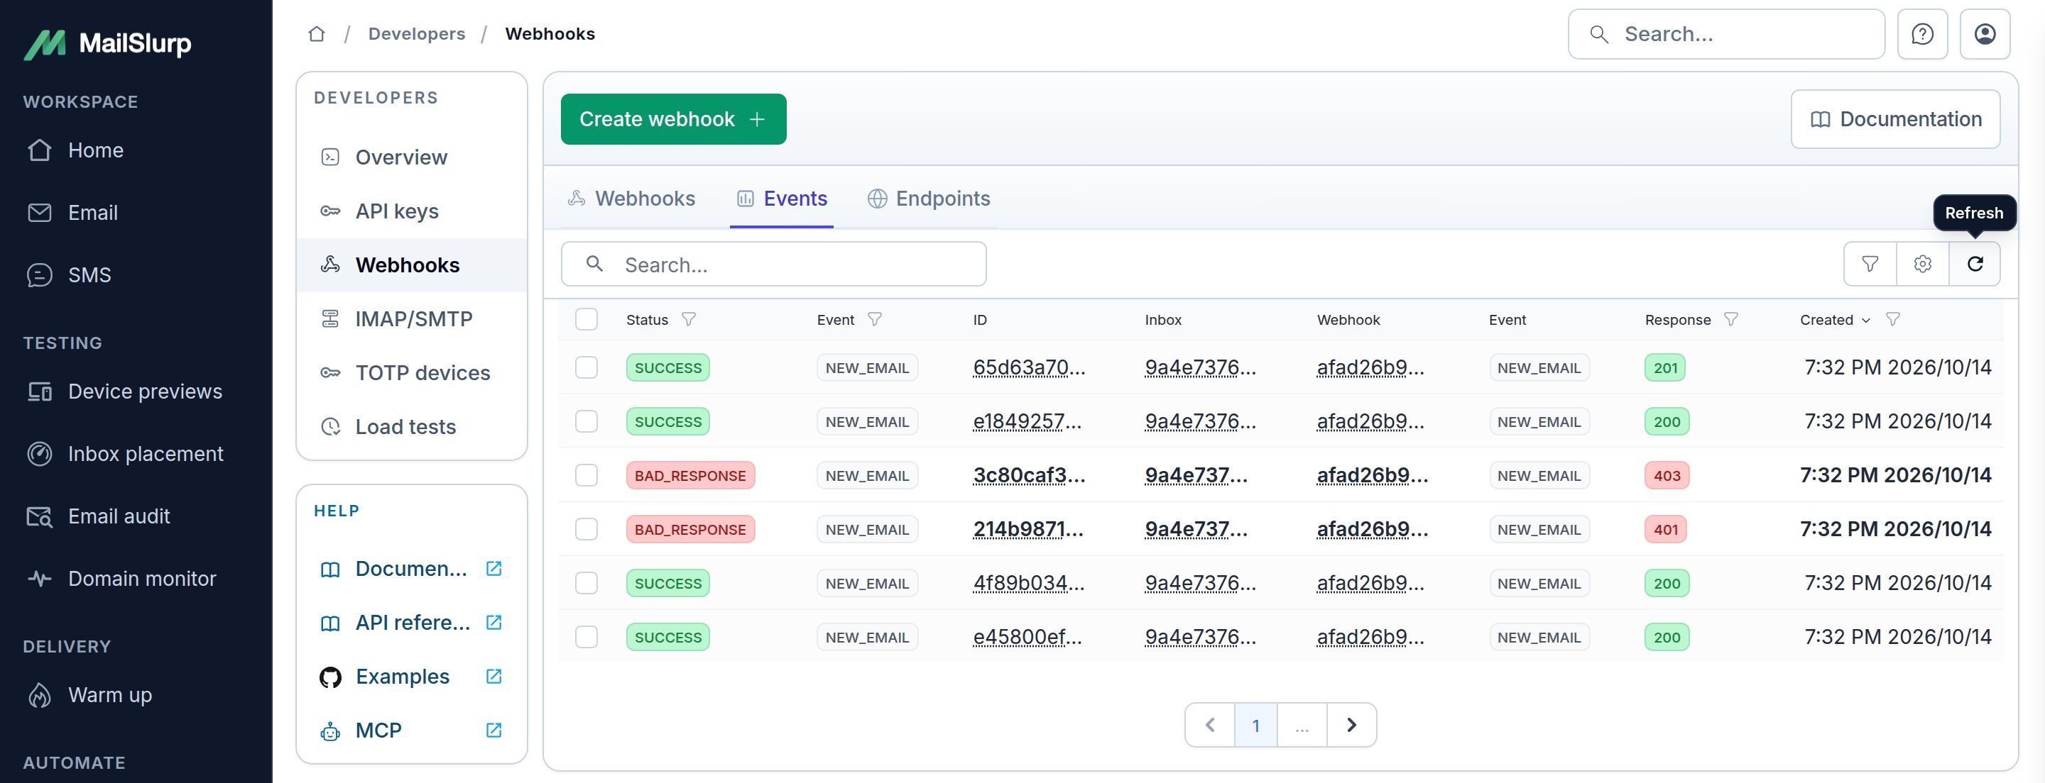
Task: Open Examples external link icon
Action: pos(493,676)
